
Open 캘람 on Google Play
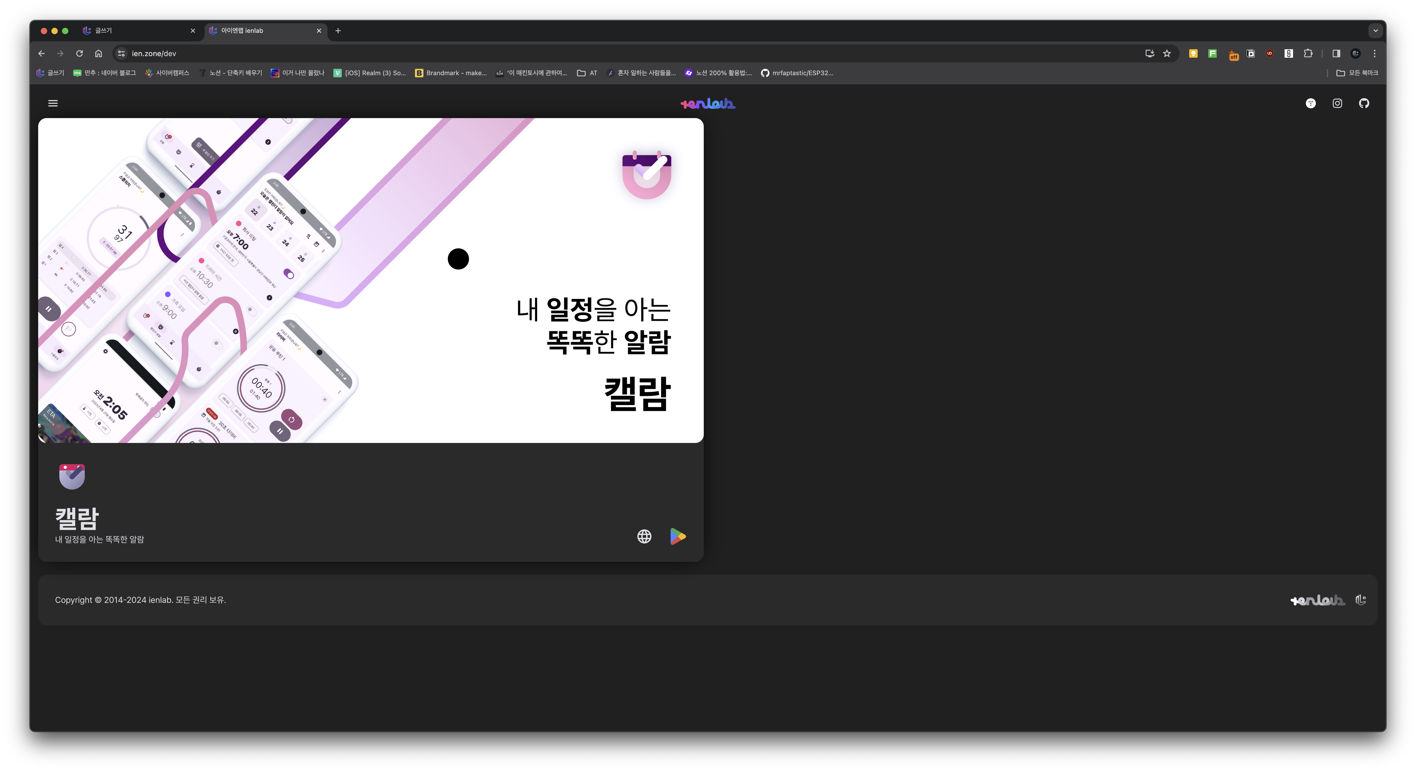(x=678, y=536)
